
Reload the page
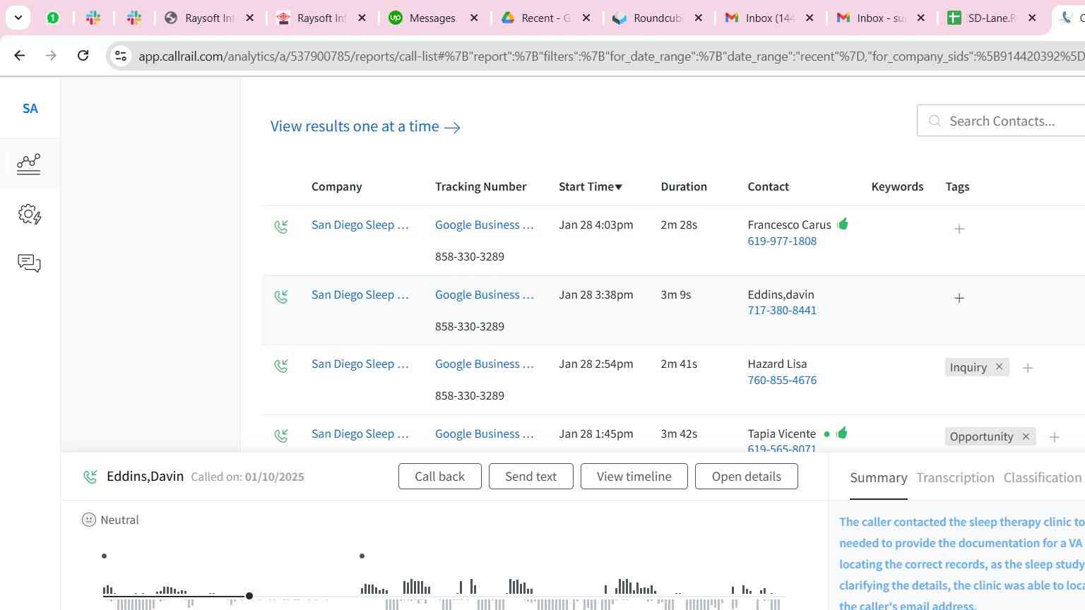(83, 55)
